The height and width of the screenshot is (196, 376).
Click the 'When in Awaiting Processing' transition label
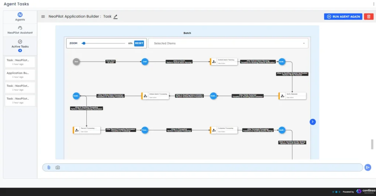(x=87, y=108)
